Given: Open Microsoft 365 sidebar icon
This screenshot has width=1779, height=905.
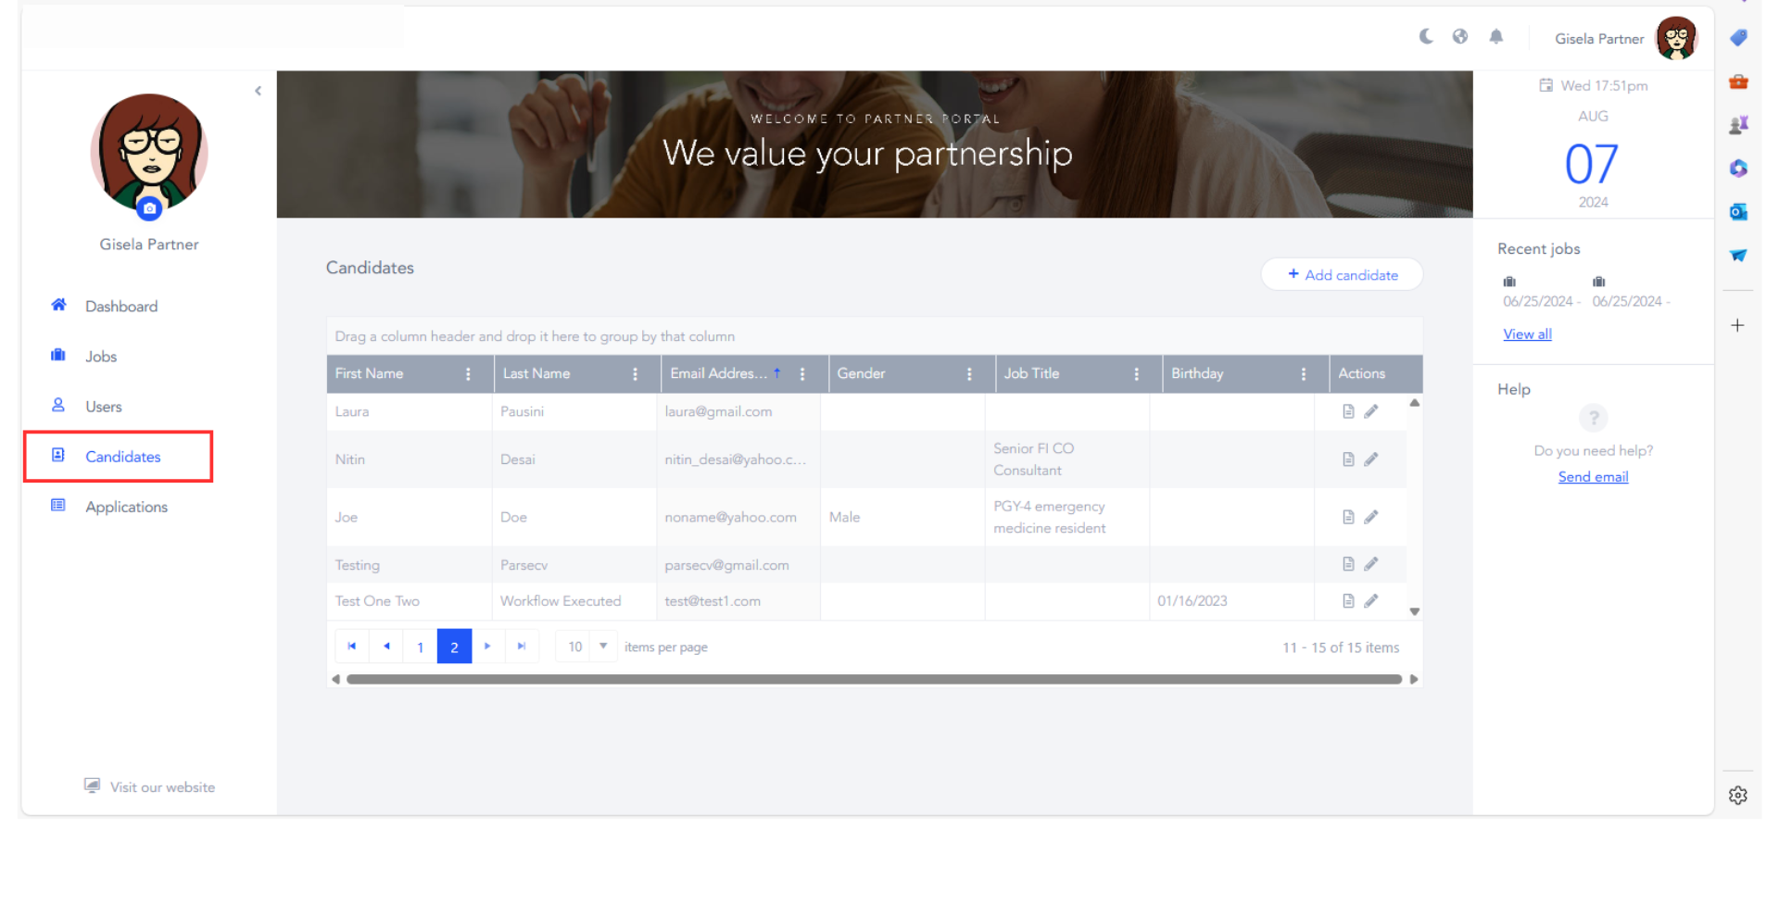Looking at the screenshot, I should tap(1738, 168).
